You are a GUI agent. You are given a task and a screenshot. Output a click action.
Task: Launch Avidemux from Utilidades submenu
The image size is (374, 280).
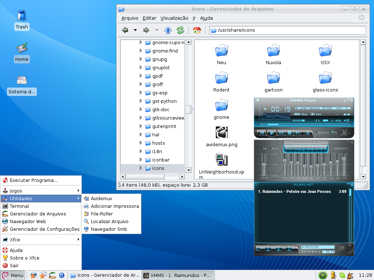coord(112,198)
